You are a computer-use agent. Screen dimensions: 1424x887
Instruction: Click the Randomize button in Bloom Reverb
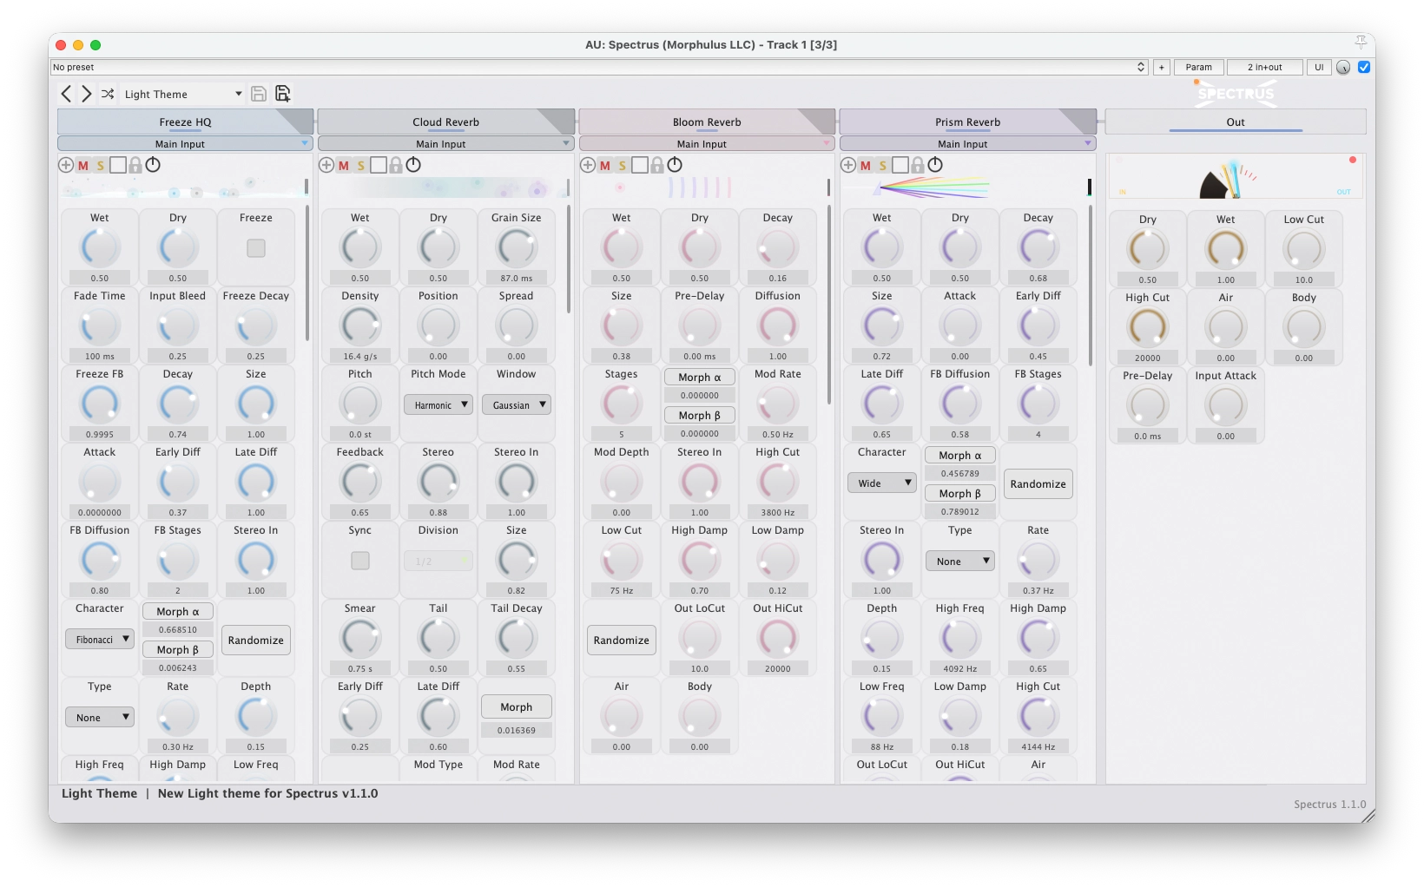[621, 640]
